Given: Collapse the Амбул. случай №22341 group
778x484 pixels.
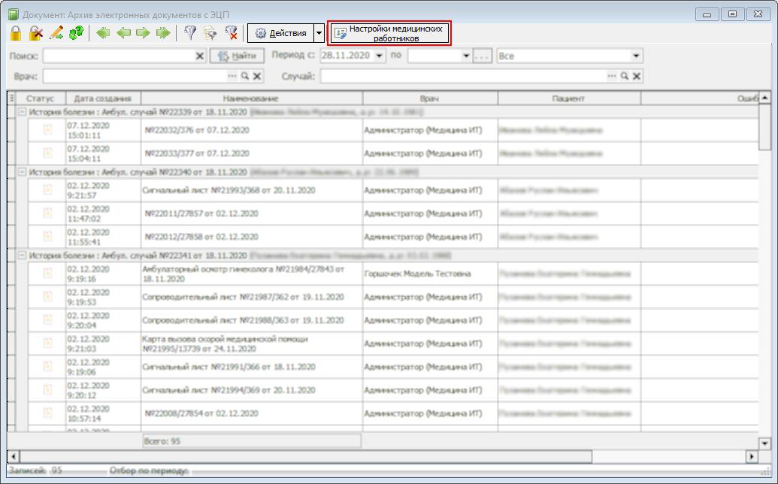Looking at the screenshot, I should click(22, 256).
